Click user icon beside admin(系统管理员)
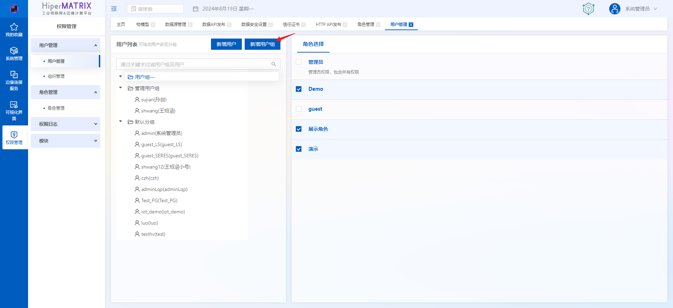The image size is (673, 308). pos(137,133)
